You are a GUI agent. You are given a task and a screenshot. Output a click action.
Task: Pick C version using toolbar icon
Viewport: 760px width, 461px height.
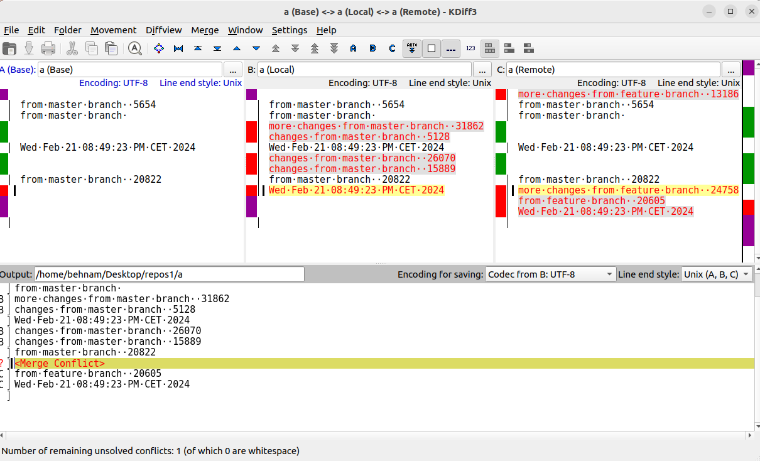coord(392,48)
